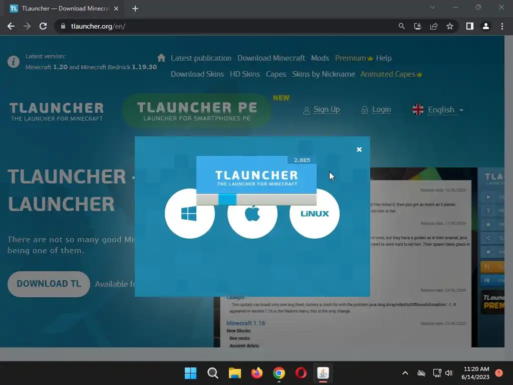This screenshot has height=385, width=513.
Task: Click the Sign Up link
Action: [x=326, y=110]
